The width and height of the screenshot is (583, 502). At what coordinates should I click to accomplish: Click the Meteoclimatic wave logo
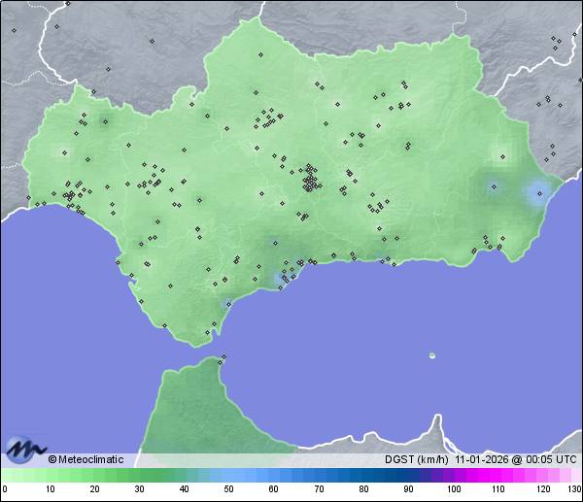point(26,450)
